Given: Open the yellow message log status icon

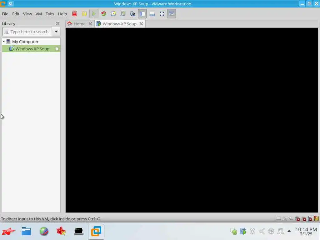Looking at the screenshot, I should tap(316, 218).
